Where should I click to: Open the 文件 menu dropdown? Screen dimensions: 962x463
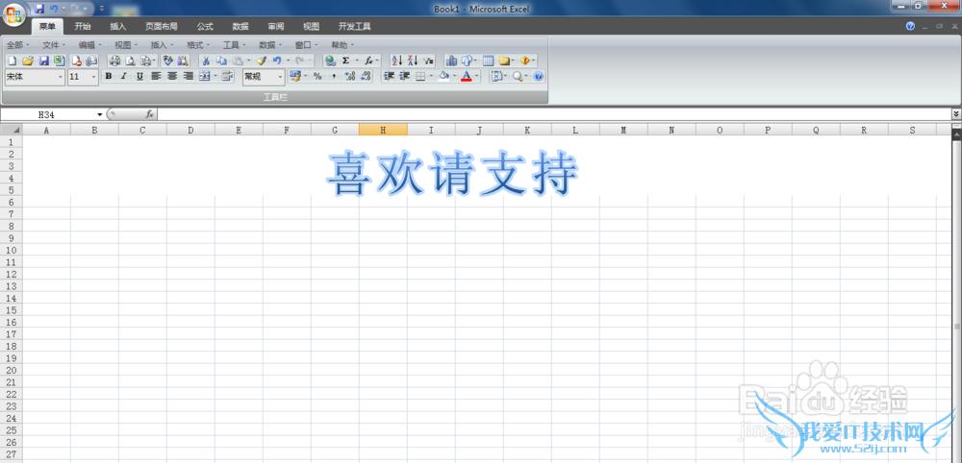(54, 45)
